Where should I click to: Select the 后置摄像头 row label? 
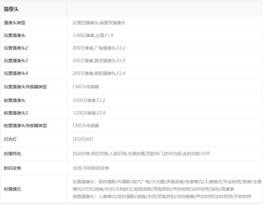pos(12,35)
